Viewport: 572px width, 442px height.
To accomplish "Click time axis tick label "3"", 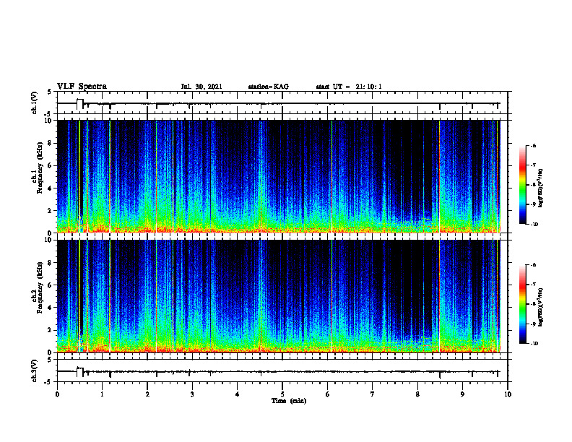I will tap(192, 394).
